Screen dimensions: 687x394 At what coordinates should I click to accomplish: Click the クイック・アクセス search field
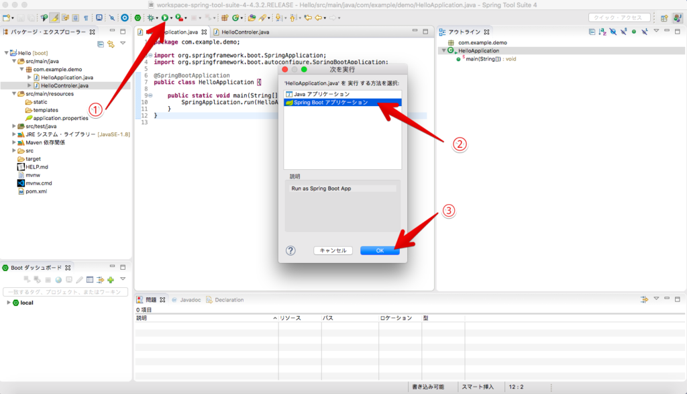coord(619,18)
